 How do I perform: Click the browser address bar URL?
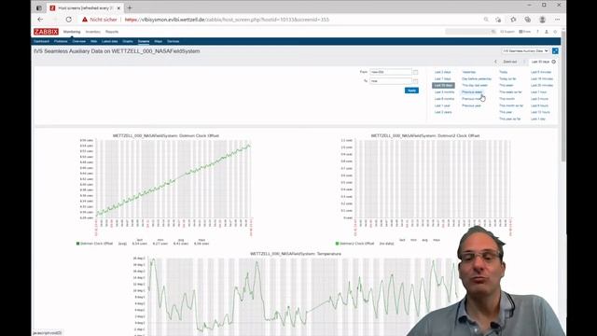click(227, 20)
